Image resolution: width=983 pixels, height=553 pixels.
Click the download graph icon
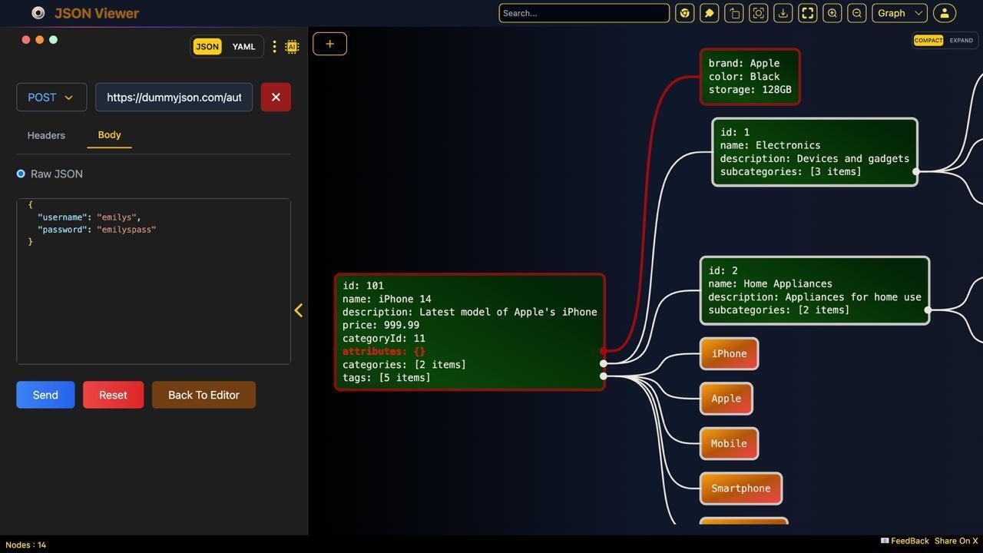(783, 13)
